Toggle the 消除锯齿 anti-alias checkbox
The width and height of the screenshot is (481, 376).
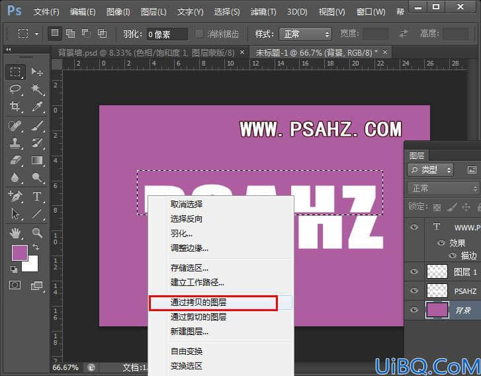(199, 34)
